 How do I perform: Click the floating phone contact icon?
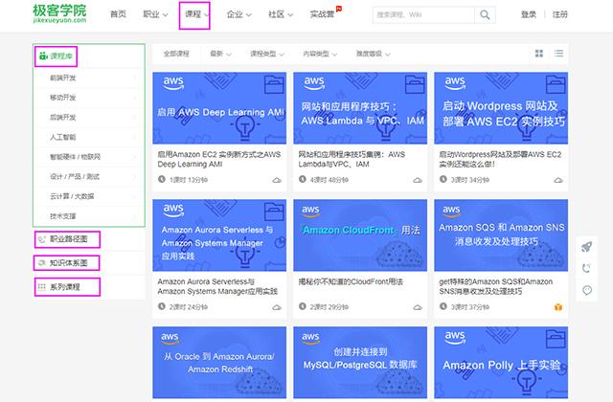coord(587,268)
